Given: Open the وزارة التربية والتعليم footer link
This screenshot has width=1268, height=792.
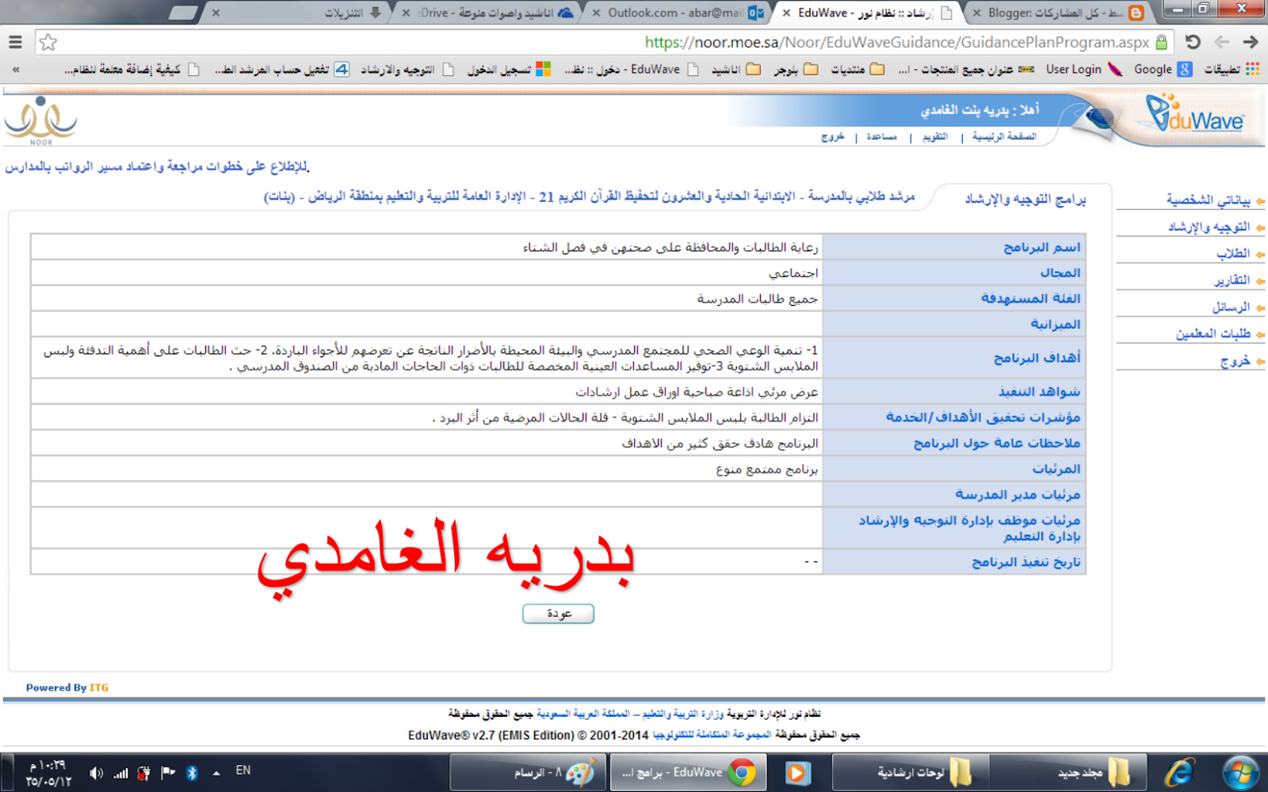Looking at the screenshot, I should tap(683, 714).
